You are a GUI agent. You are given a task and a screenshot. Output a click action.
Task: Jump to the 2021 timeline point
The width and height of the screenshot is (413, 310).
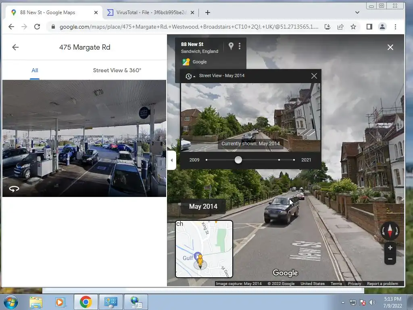pyautogui.click(x=294, y=160)
